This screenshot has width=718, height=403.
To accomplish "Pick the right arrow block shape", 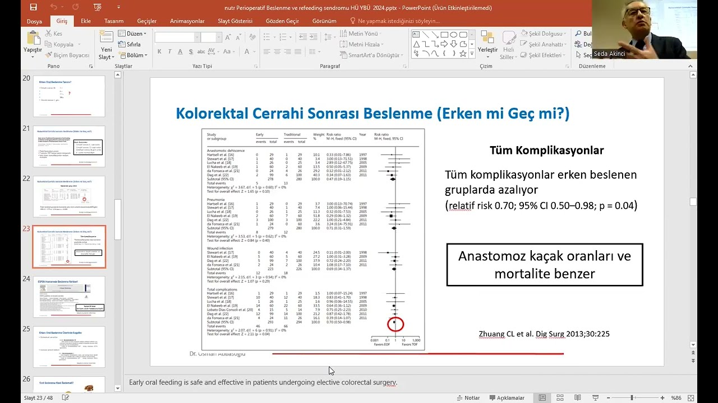I will 444,44.
